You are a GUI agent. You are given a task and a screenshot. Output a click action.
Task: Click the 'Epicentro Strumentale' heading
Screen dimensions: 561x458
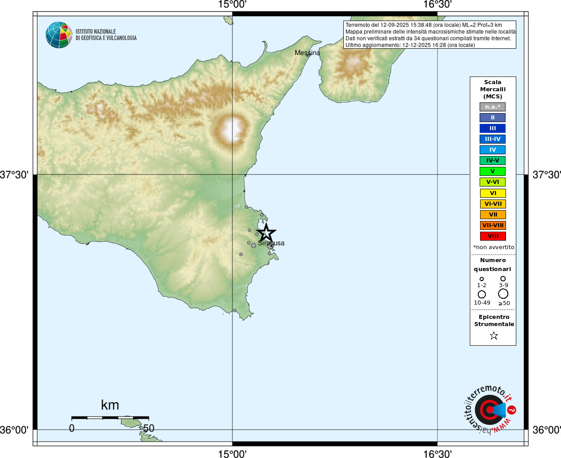point(494,321)
